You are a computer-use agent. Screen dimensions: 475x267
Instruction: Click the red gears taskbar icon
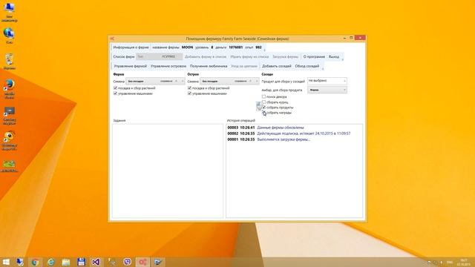[x=142, y=262]
